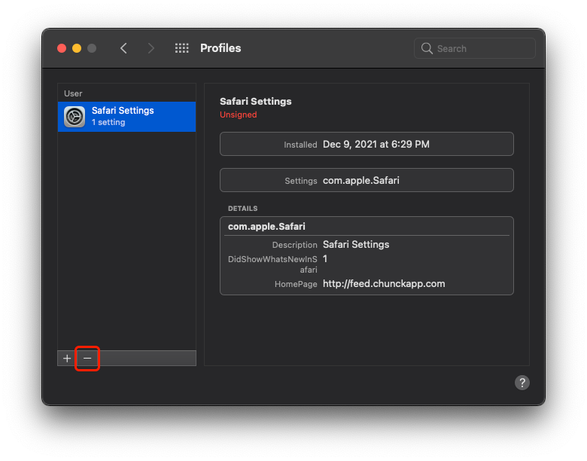
Task: Click the Safari Settings profile gear icon
Action: coord(75,117)
